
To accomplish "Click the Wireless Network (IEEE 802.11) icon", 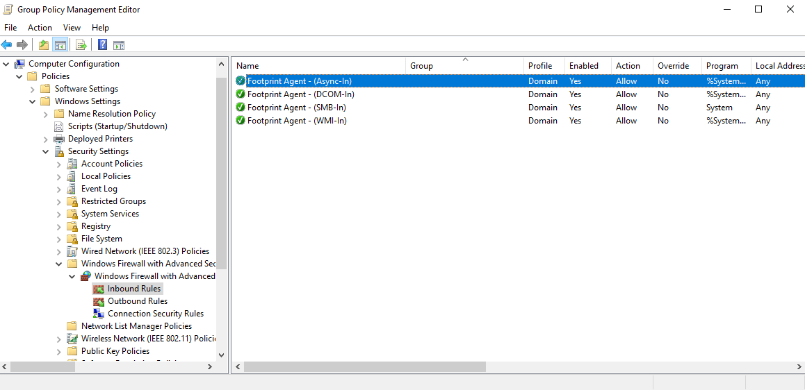I will pyautogui.click(x=72, y=339).
